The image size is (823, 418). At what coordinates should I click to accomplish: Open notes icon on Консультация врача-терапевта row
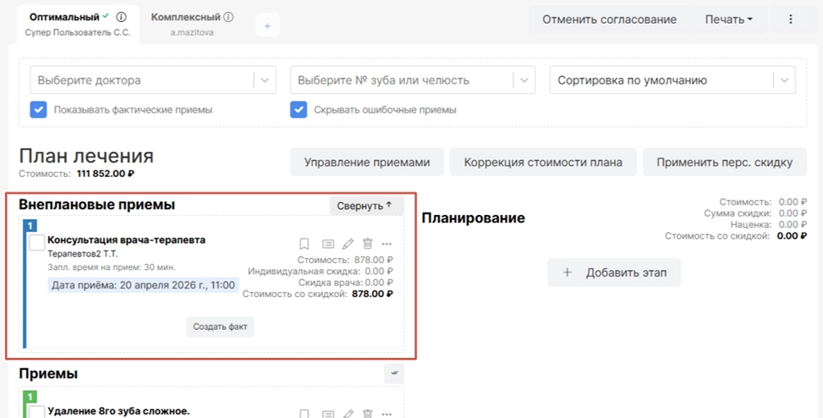click(328, 244)
